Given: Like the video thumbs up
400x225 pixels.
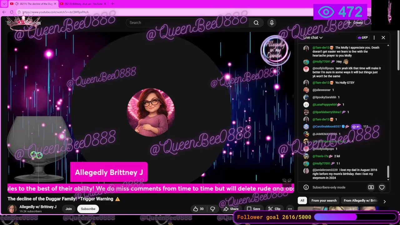Looking at the screenshot, I should pyautogui.click(x=198, y=209).
